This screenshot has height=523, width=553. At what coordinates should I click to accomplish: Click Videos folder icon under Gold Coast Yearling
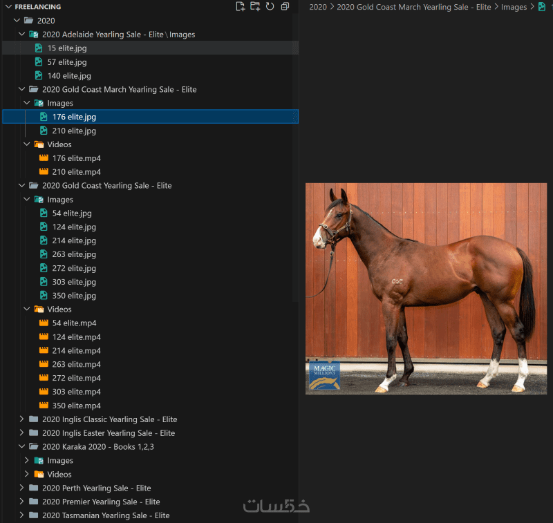39,309
